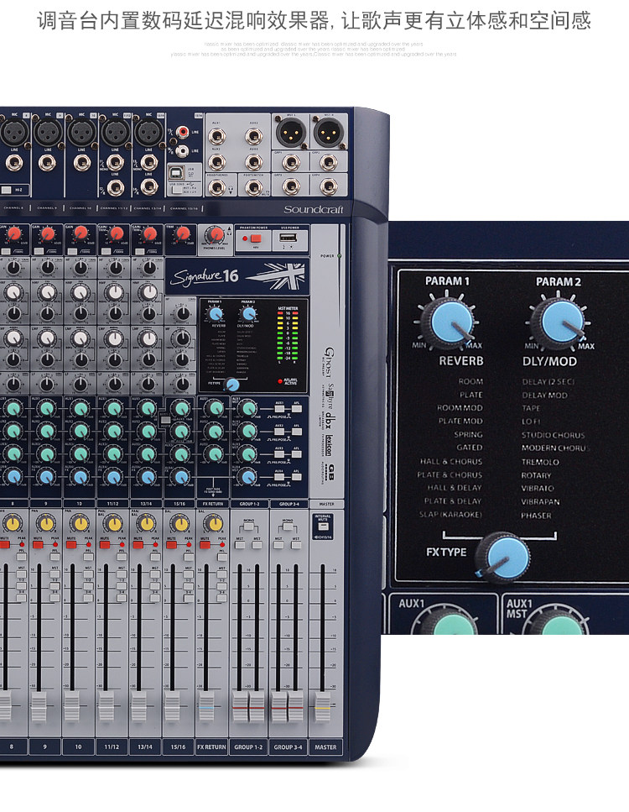Click the red RCA line input jack
Screen dimensions: 629x812
(182, 133)
